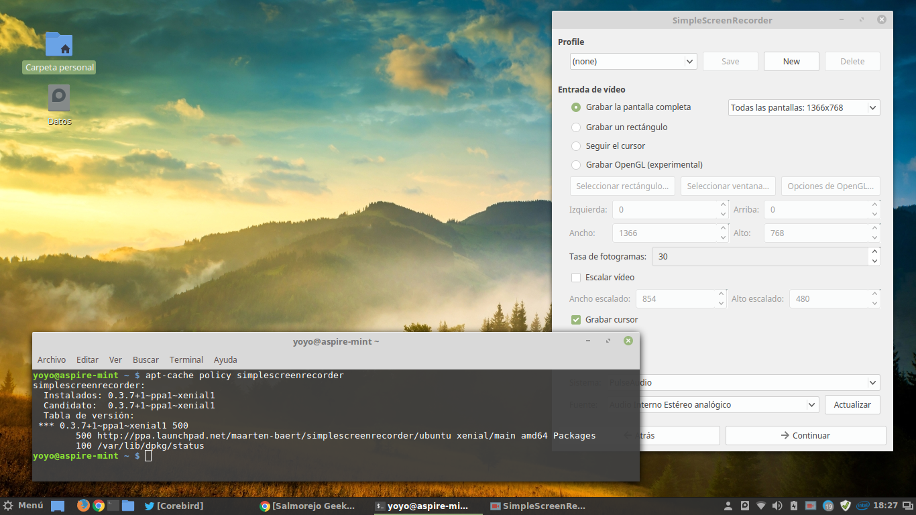
Task: Click the Intel graphics tray icon
Action: 863,506
